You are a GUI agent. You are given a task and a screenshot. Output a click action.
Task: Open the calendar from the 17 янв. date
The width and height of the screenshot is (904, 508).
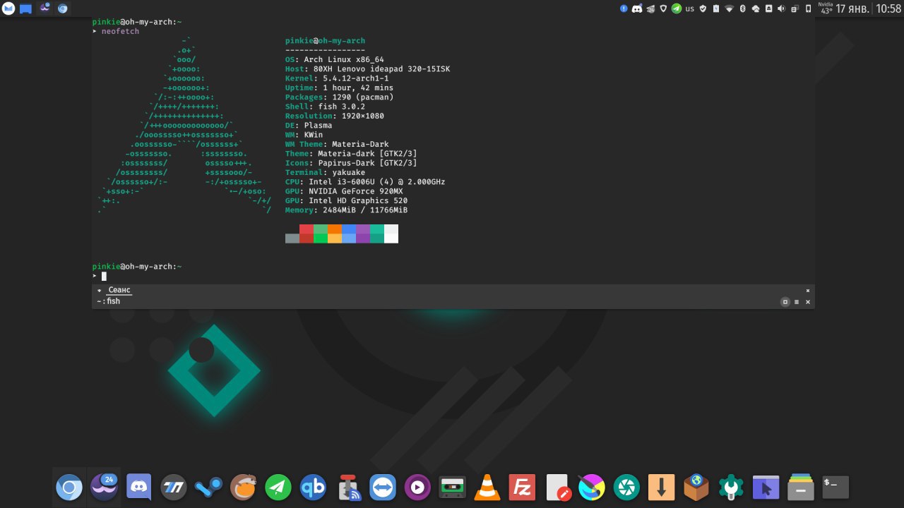click(852, 8)
